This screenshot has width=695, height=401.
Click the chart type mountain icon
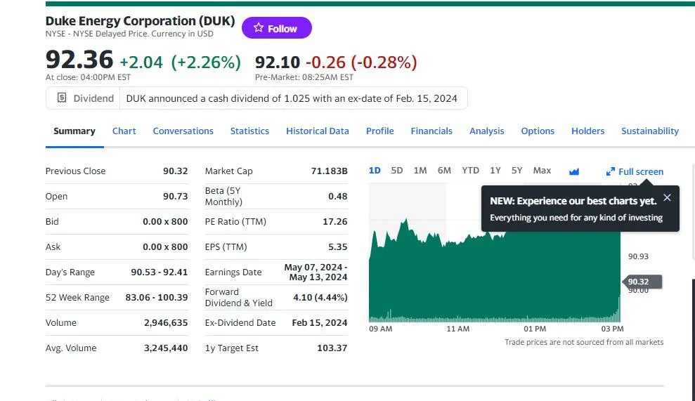click(x=574, y=171)
